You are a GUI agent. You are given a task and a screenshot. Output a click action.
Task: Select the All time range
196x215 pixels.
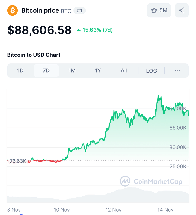124,71
